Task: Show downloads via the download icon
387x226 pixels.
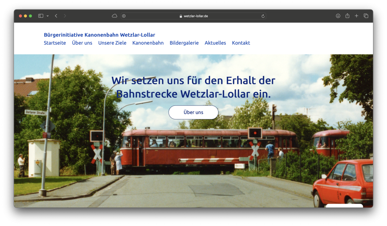Action: click(x=338, y=16)
